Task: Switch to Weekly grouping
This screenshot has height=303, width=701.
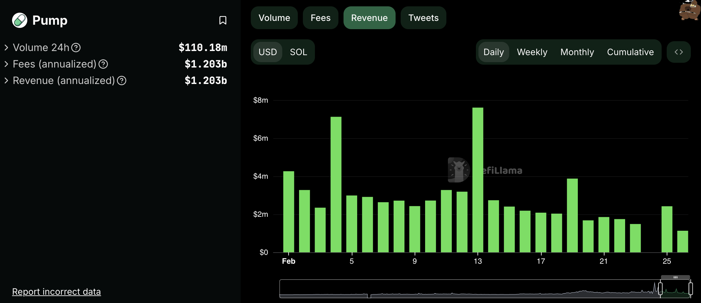Action: [532, 52]
